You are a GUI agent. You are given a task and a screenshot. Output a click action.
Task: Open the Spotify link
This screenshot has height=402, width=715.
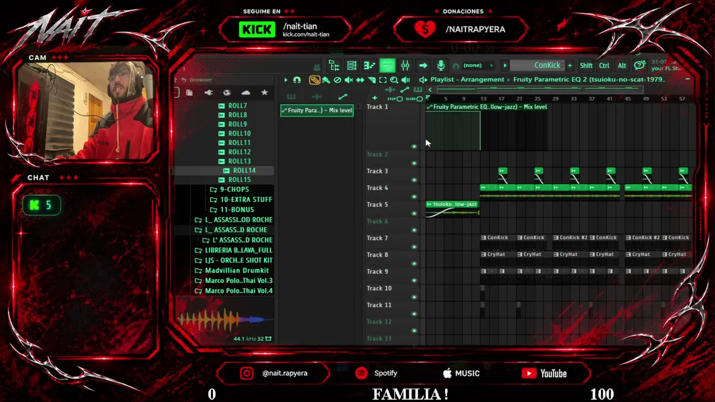pyautogui.click(x=376, y=374)
